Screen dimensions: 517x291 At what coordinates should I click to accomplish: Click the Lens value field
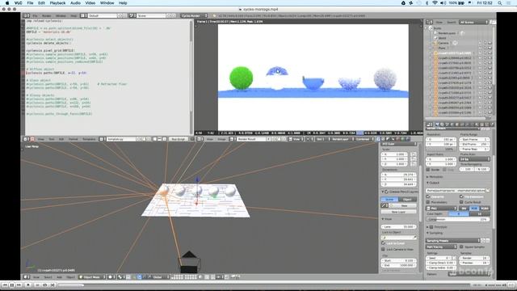[x=398, y=226]
